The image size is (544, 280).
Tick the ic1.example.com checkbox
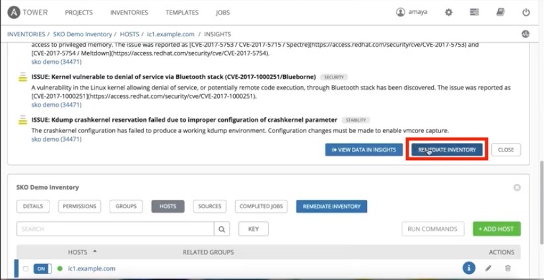(26, 269)
